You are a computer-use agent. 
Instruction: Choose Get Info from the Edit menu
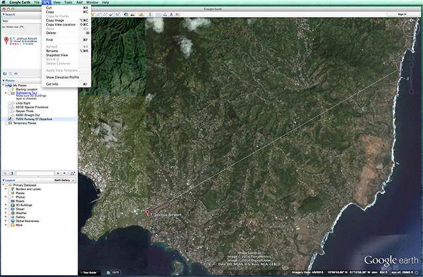[66, 84]
